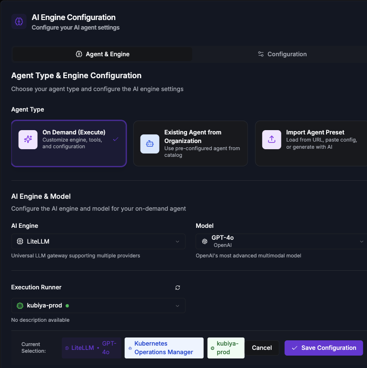Click the icon in kubiya-prod badge
This screenshot has width=367, height=368.
click(212, 348)
